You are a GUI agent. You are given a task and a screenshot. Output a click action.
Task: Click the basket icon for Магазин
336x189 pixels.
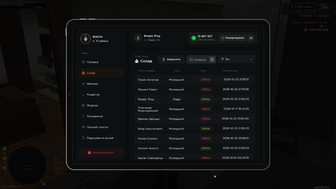pos(83,84)
